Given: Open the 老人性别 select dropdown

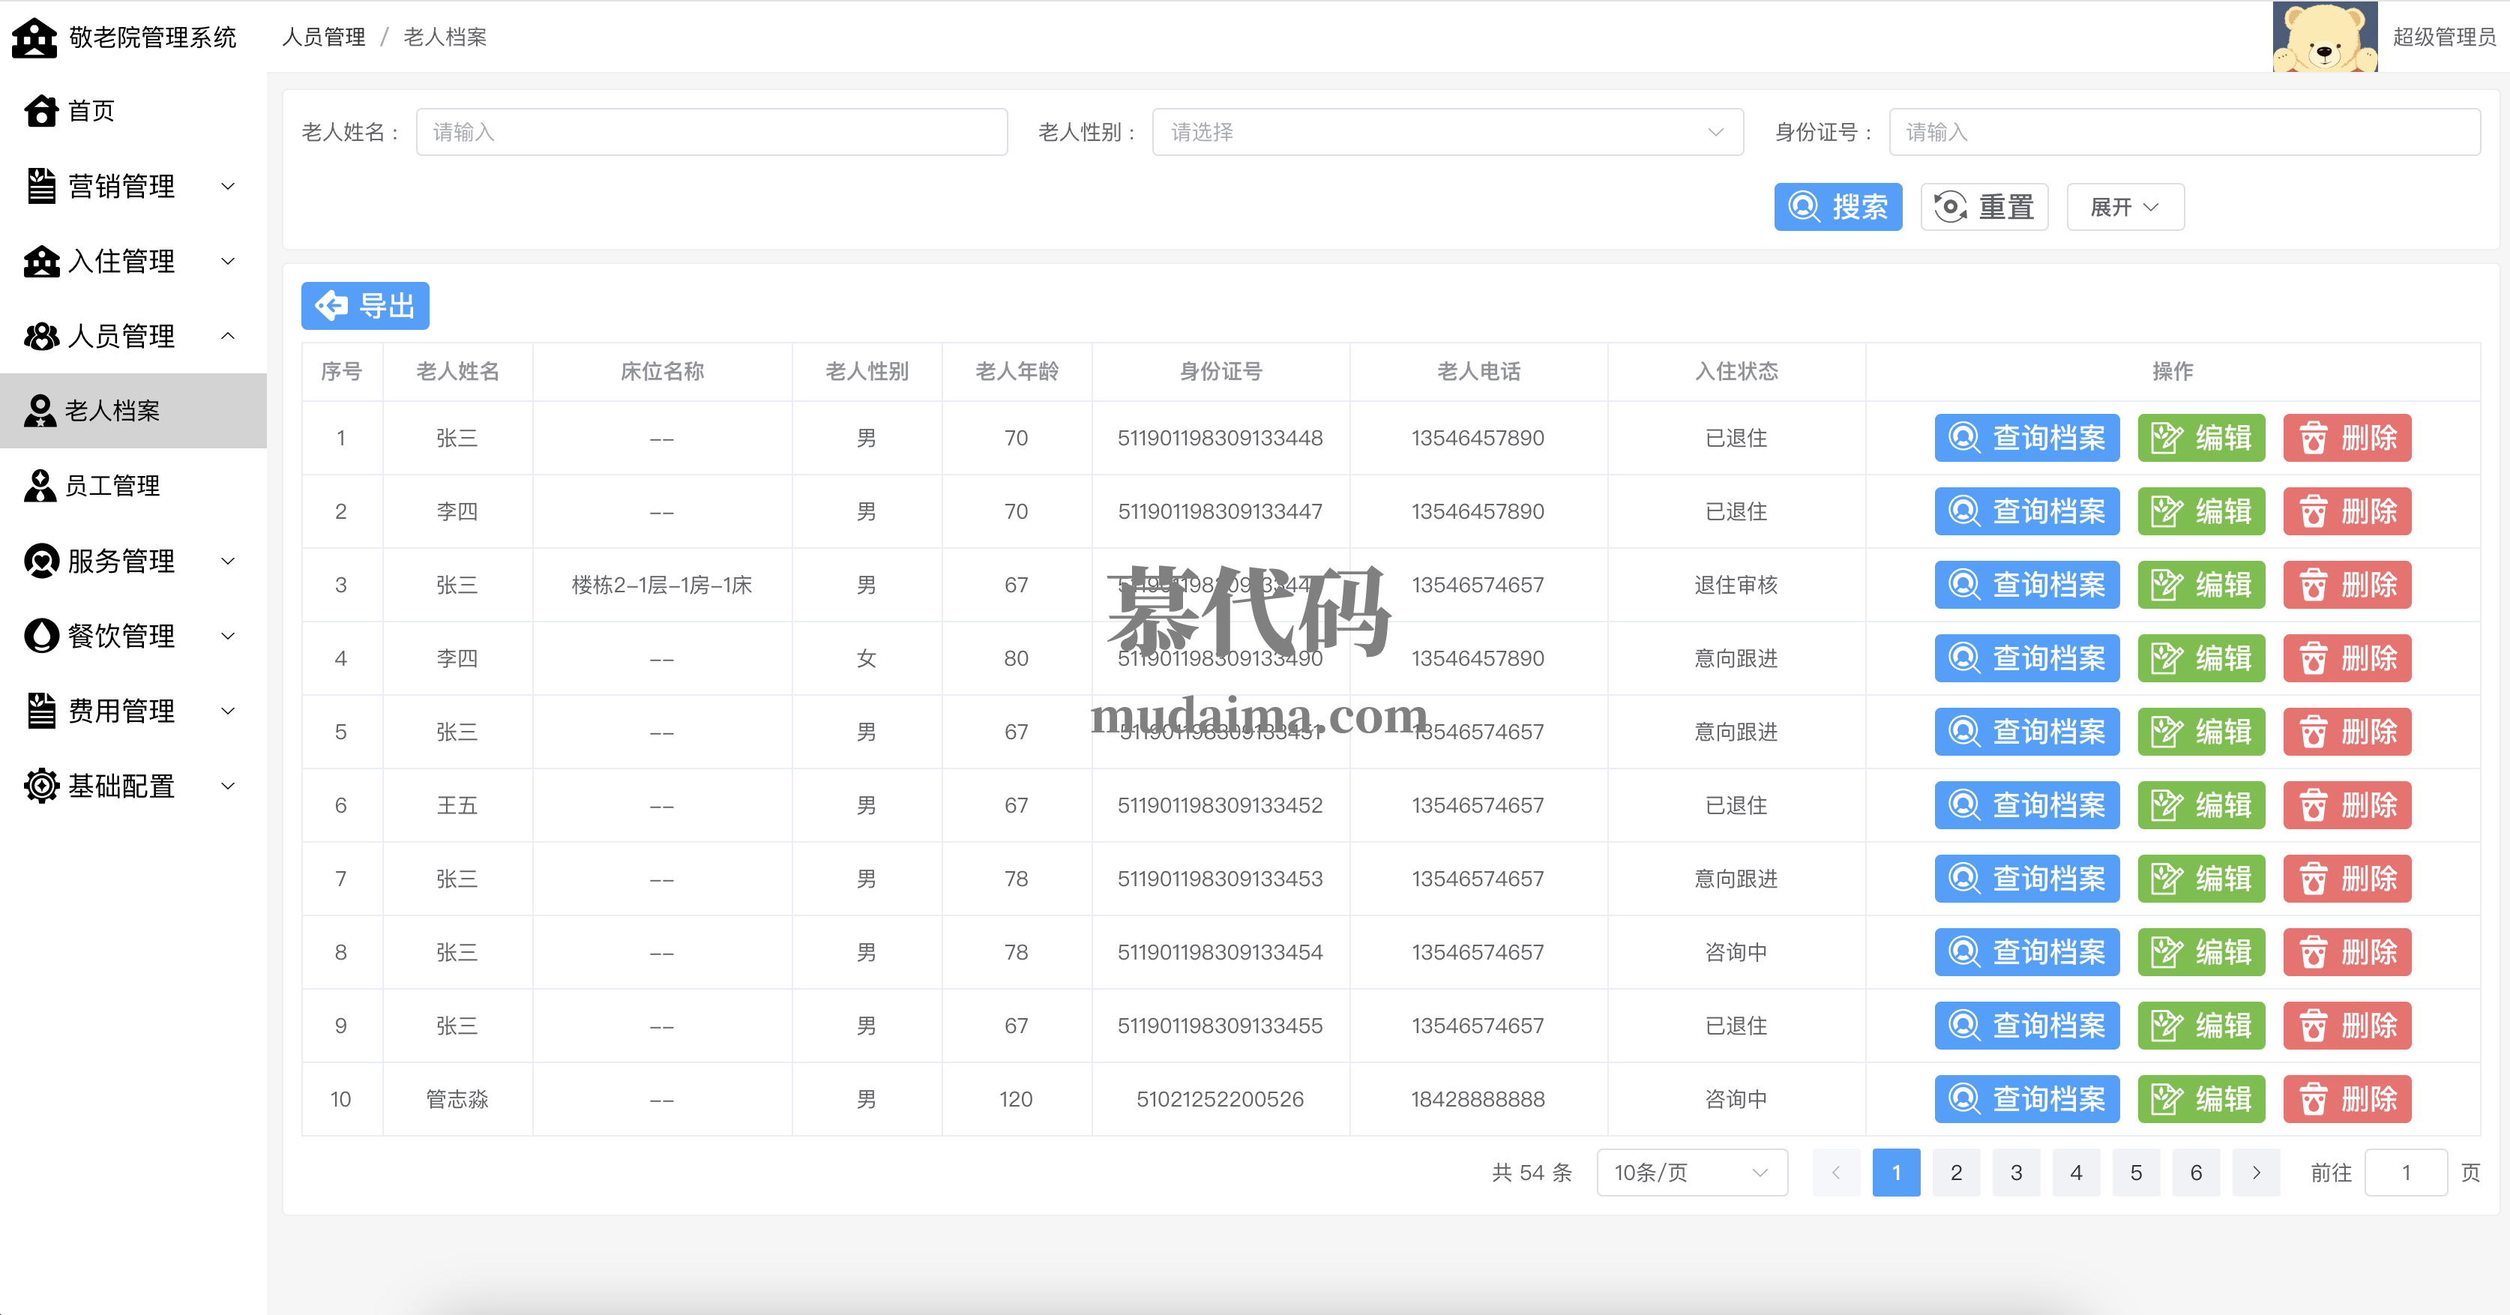Looking at the screenshot, I should [1447, 133].
